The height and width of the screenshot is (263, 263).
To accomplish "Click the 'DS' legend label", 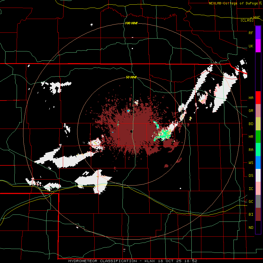I will [251, 176].
